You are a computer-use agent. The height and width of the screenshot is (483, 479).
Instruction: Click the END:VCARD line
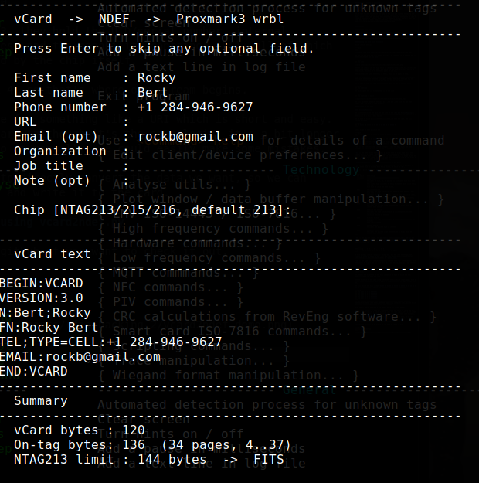point(33,372)
